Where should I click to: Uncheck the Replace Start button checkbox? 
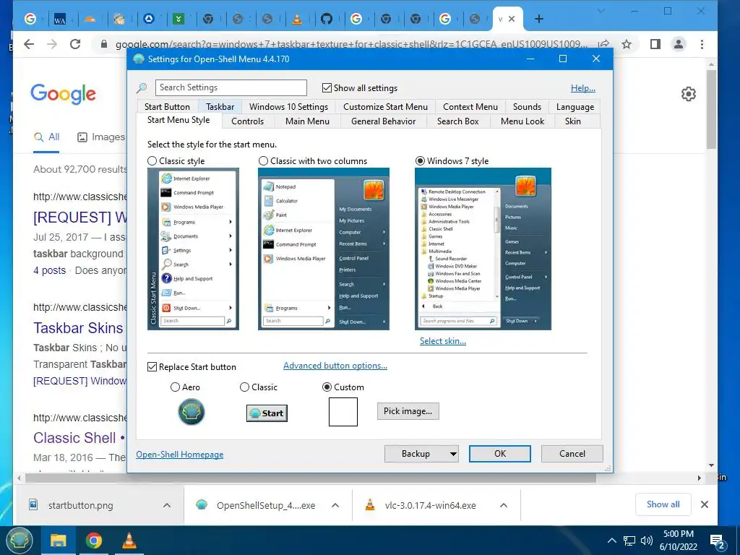152,366
